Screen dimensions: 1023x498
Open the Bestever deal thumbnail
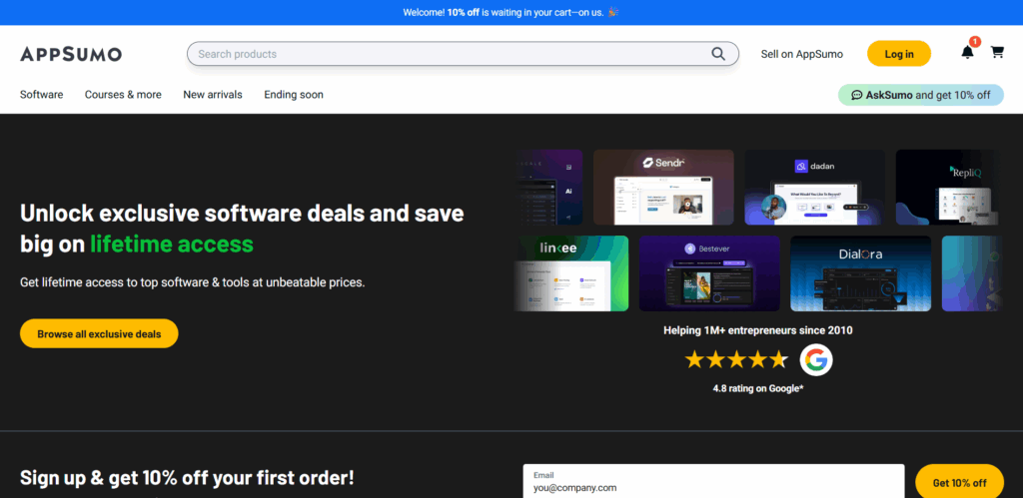coord(710,273)
